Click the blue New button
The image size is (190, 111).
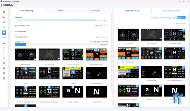[181, 18]
